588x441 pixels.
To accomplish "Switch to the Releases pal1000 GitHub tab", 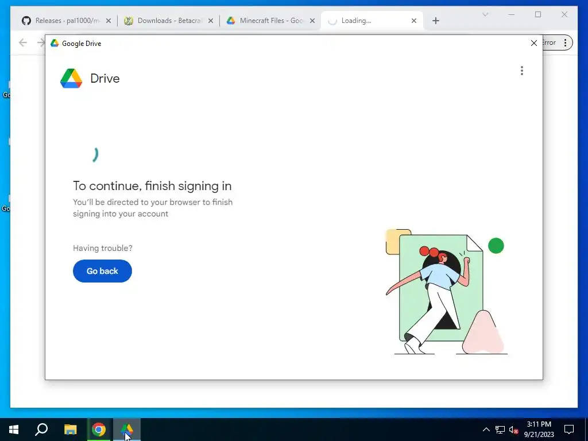I will coord(66,21).
